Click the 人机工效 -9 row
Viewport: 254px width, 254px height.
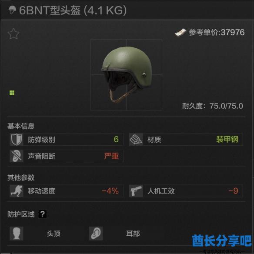[186, 191]
